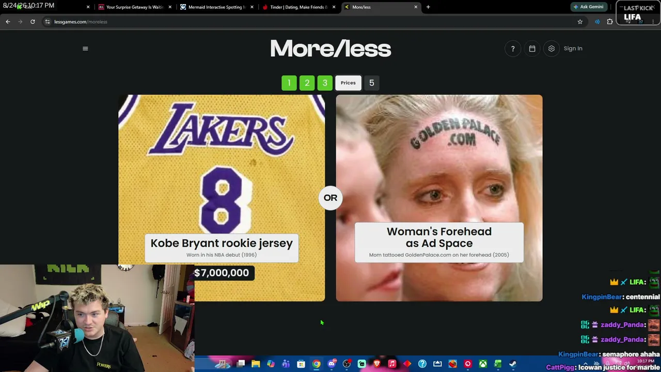Image resolution: width=661 pixels, height=372 pixels.
Task: Close the Your Surprise Getaway tab
Action: tap(170, 7)
